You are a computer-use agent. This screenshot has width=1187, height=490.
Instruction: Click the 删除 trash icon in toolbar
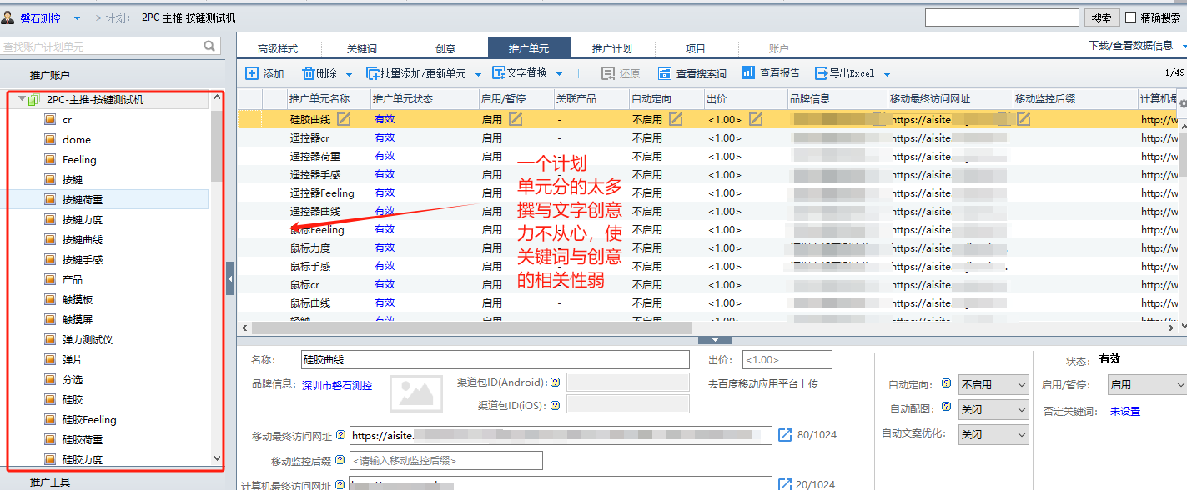click(x=308, y=73)
